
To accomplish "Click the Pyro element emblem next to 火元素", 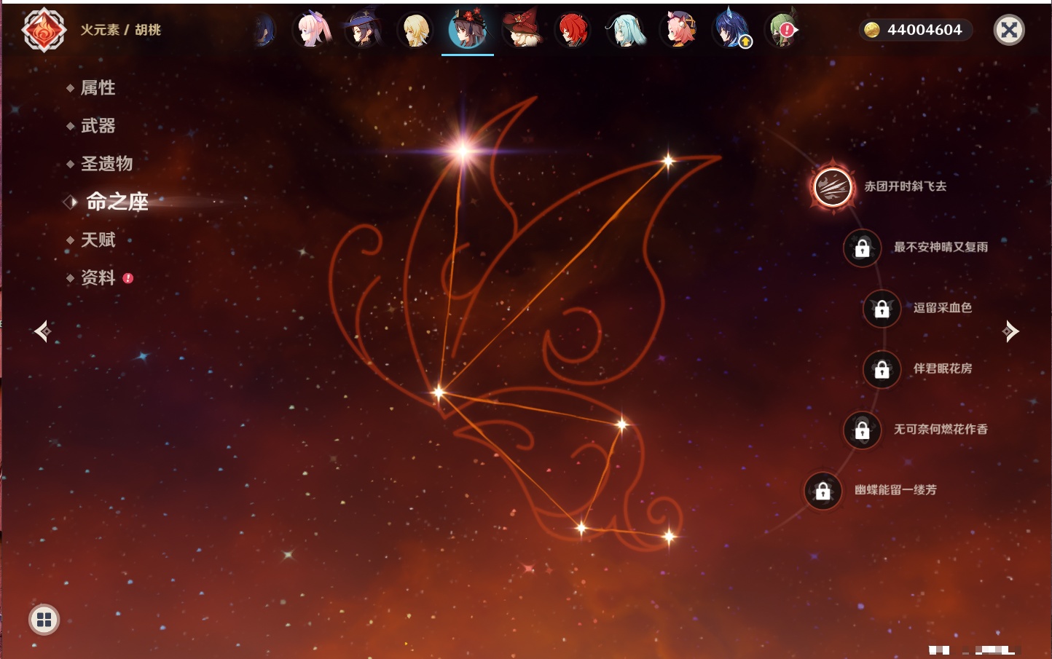I will click(44, 30).
